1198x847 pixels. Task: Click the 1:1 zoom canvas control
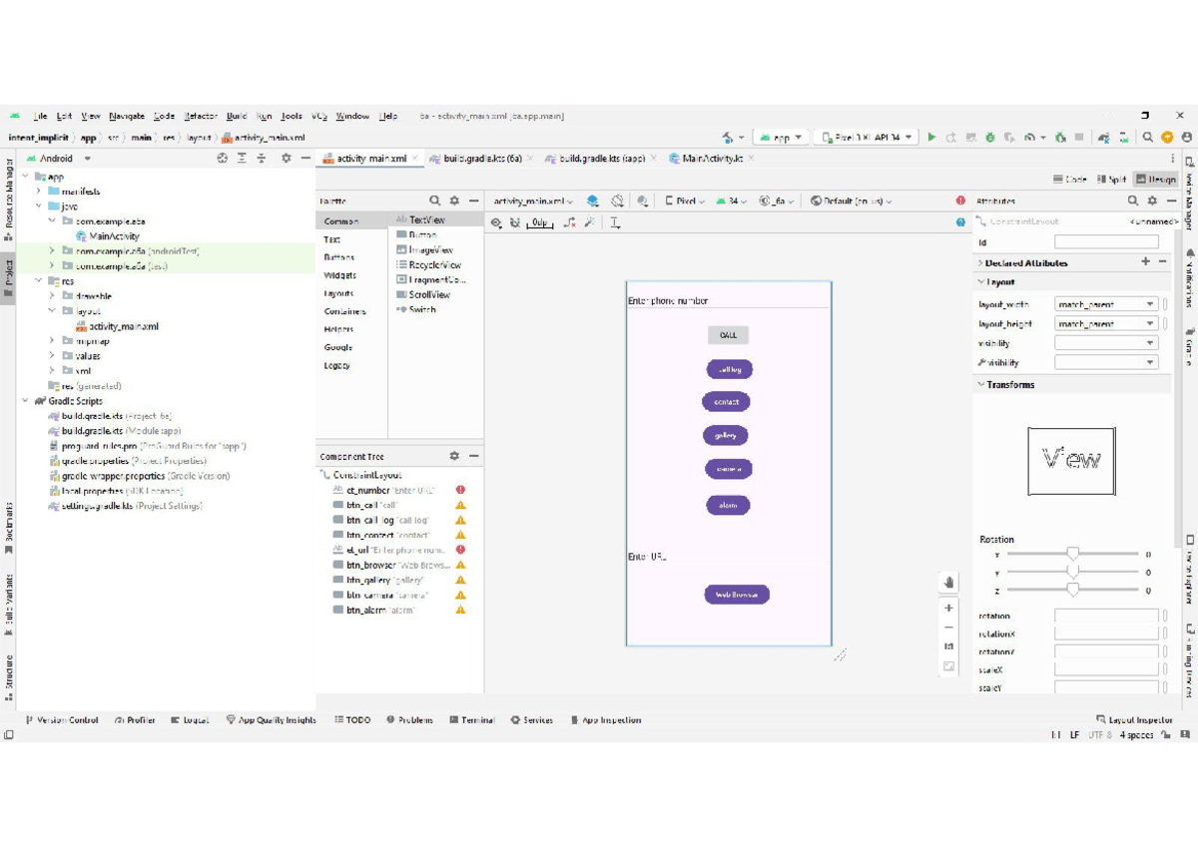pyautogui.click(x=948, y=646)
